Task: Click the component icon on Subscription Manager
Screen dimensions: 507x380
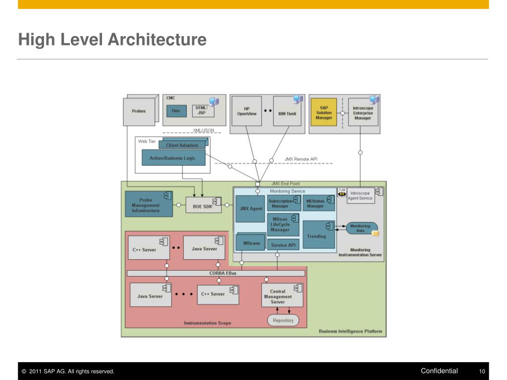Action: click(297, 200)
